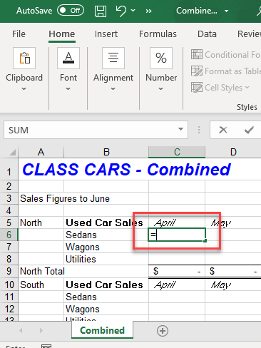The height and width of the screenshot is (348, 261).
Task: Click the CLASS CARS - Combined title cell
Action: (x=126, y=170)
